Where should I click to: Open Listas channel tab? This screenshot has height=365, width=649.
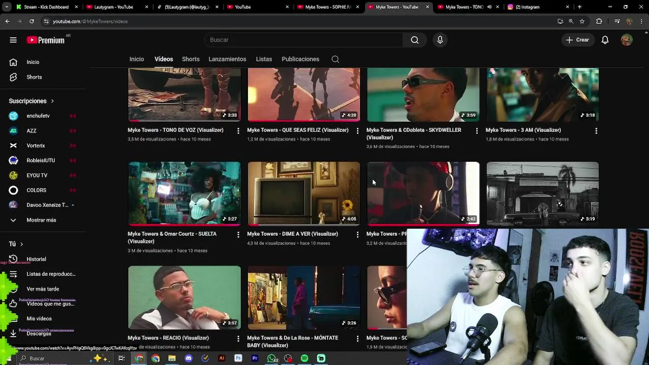[x=264, y=59]
